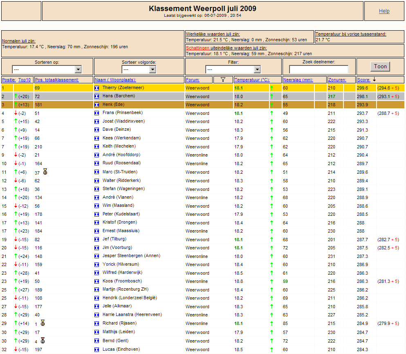Sort by the Temperatuur (°C) column header
406x354 pixels.
pos(252,80)
